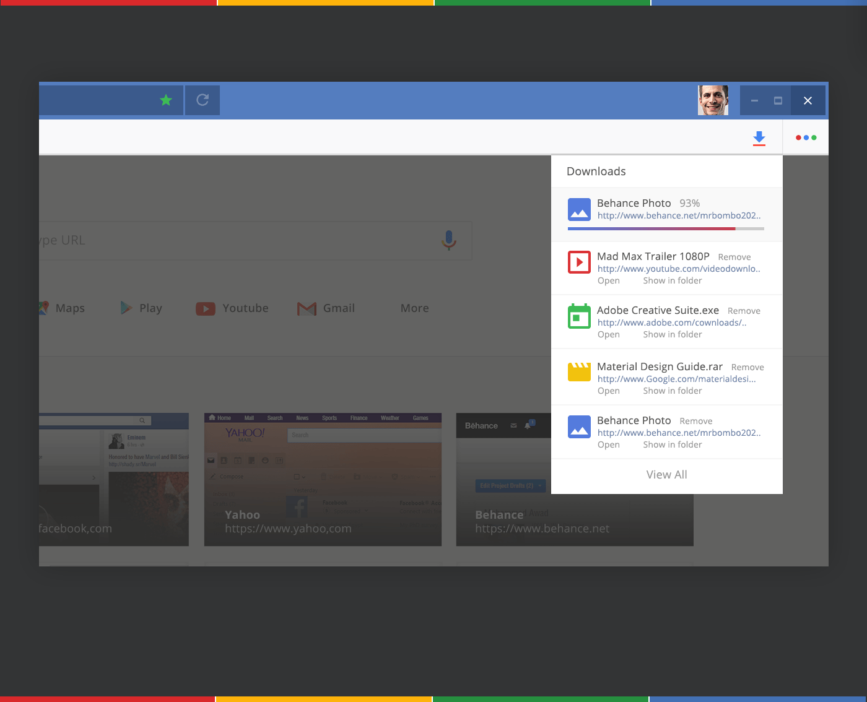Click the user profile avatar picture
867x702 pixels.
713,100
